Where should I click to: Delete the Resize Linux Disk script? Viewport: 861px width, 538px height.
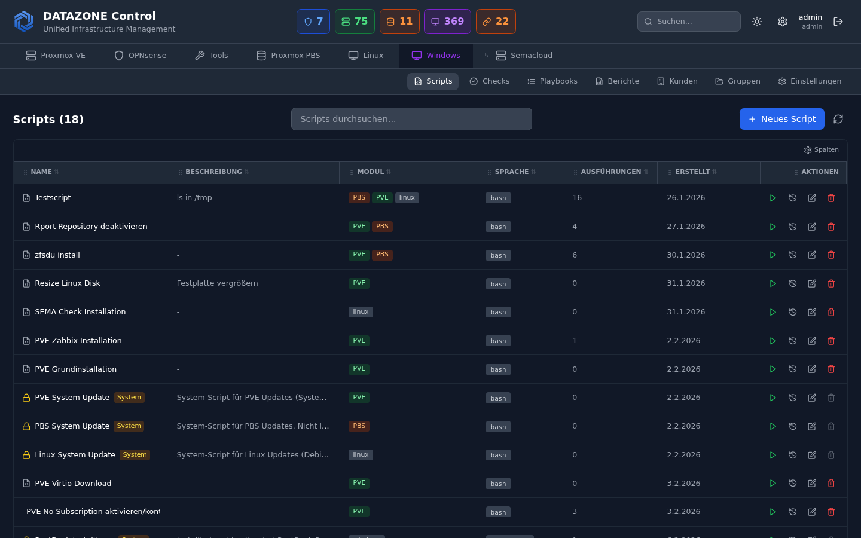click(831, 283)
